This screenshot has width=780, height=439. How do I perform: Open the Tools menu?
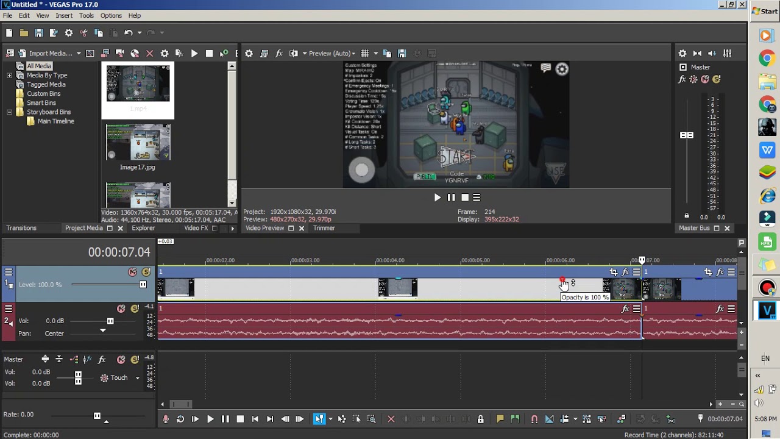click(86, 15)
